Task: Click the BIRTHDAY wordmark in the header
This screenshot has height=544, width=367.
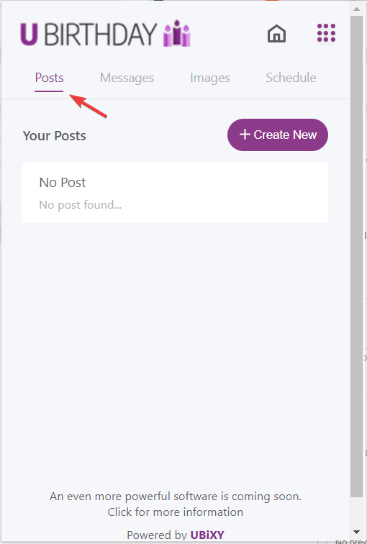Action: click(x=101, y=35)
